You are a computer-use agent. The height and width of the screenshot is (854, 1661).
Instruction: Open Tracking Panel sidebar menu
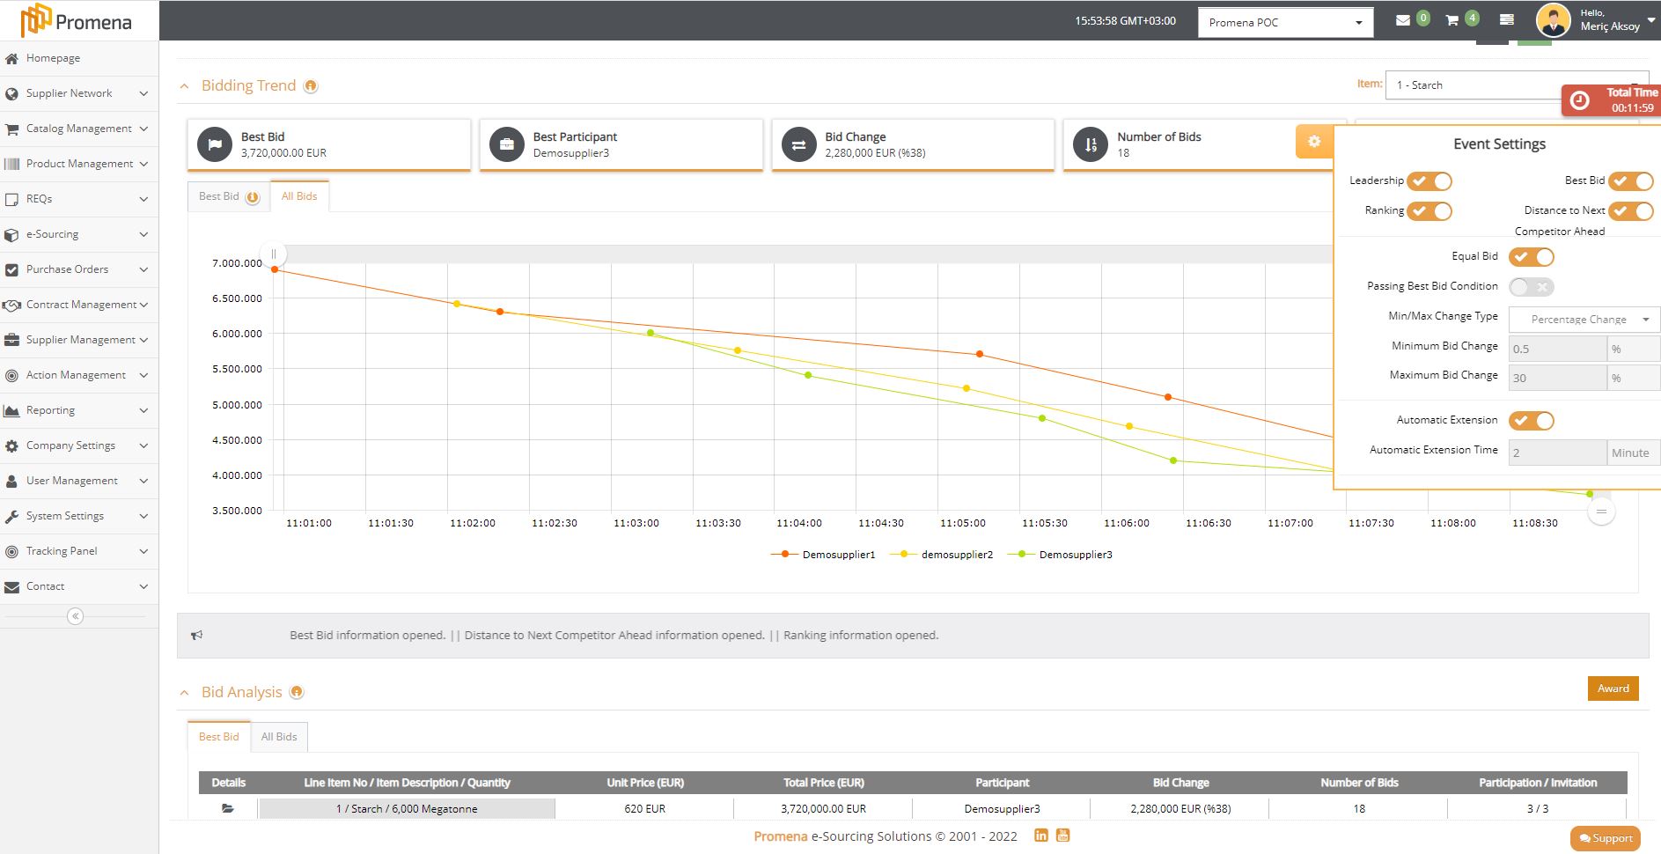79,551
